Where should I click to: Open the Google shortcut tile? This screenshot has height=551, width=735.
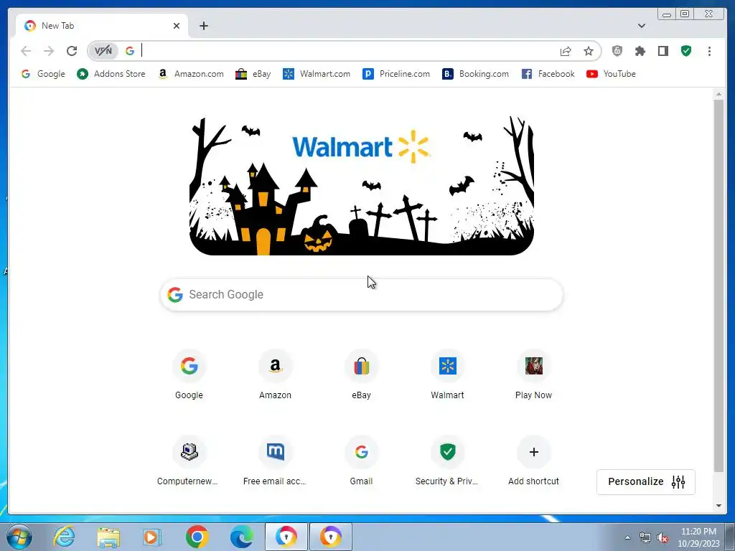coord(189,375)
